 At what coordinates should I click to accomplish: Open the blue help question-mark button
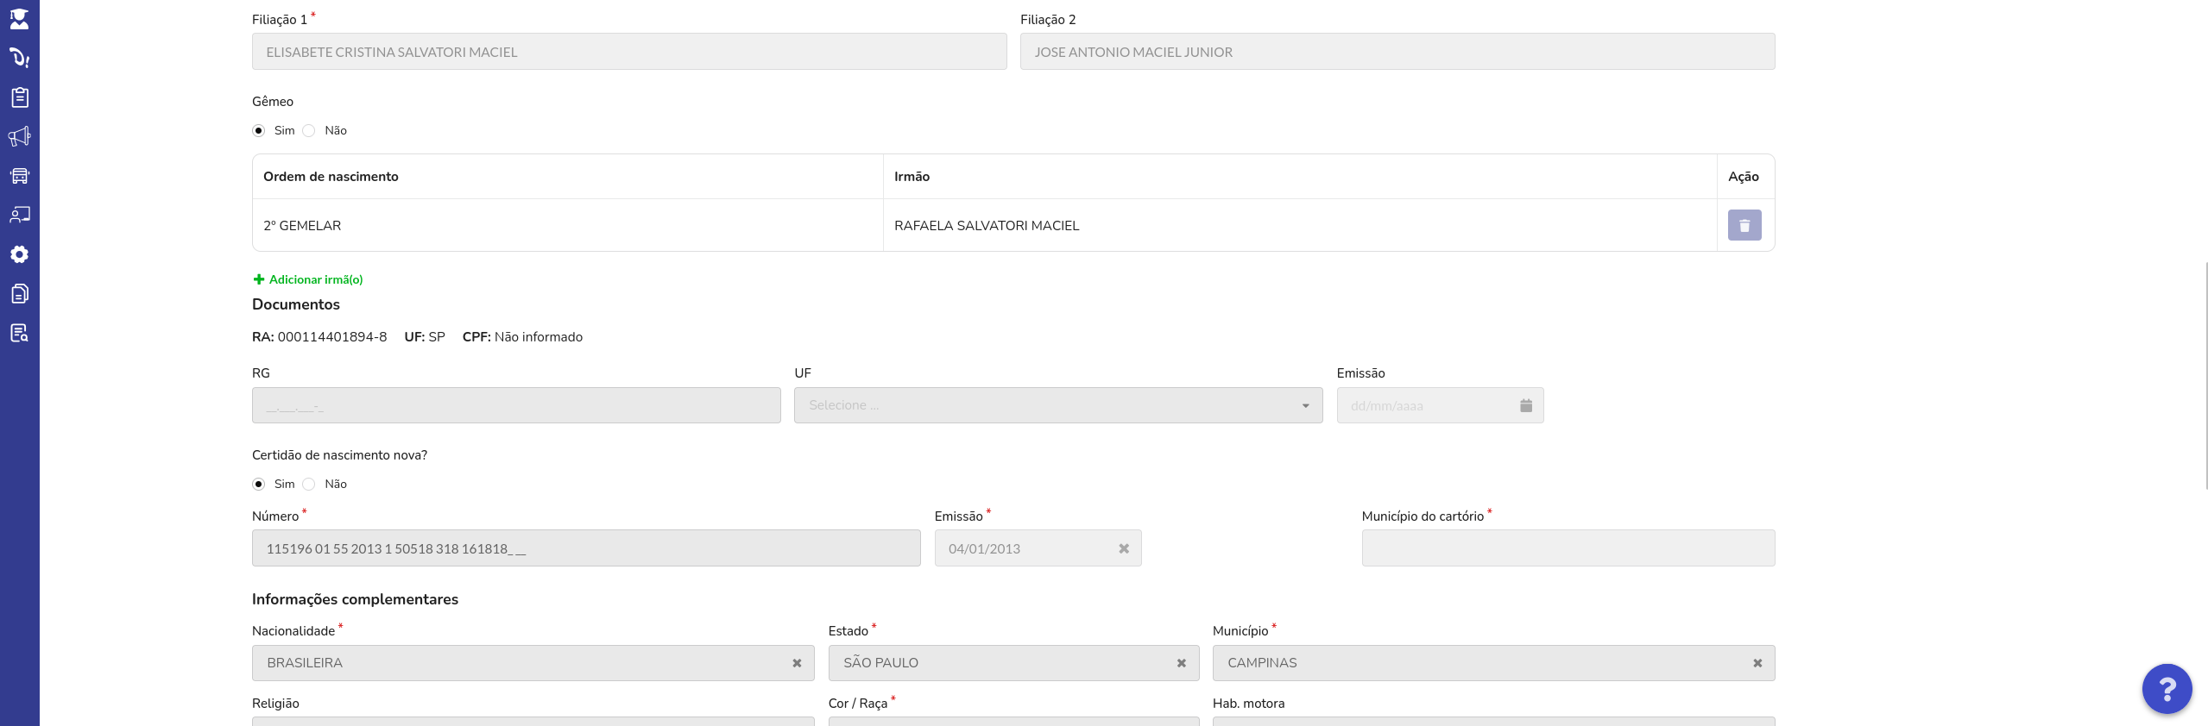(2167, 689)
